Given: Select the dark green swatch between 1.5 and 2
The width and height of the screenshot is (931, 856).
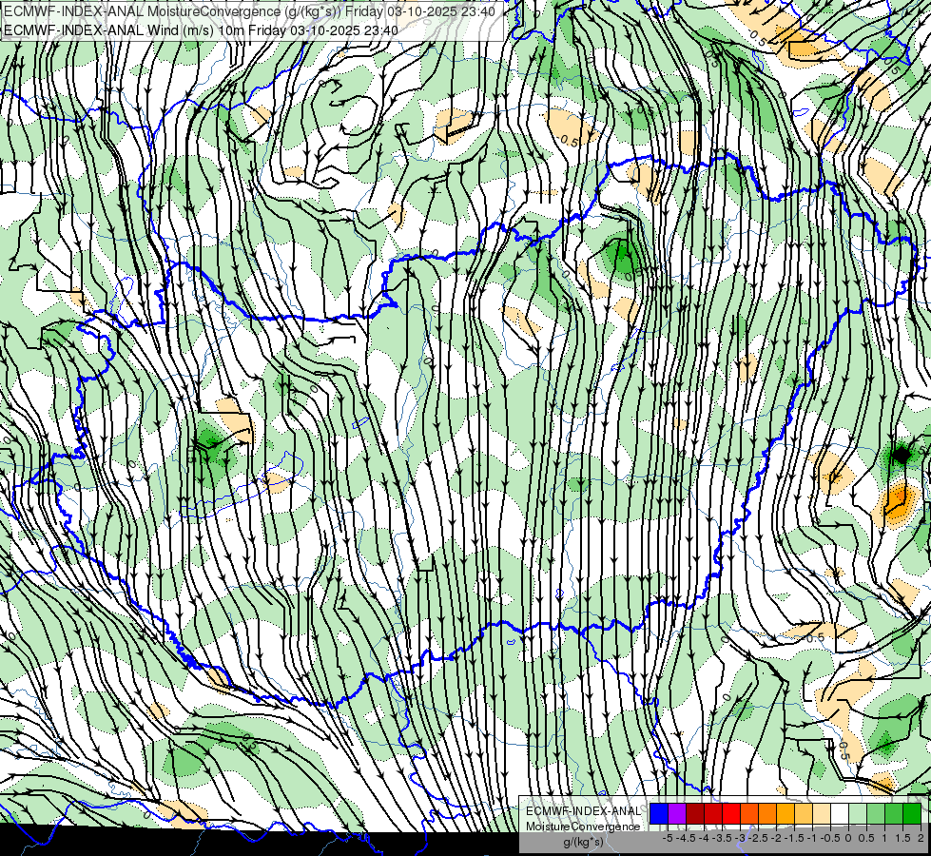Looking at the screenshot, I should click(912, 813).
